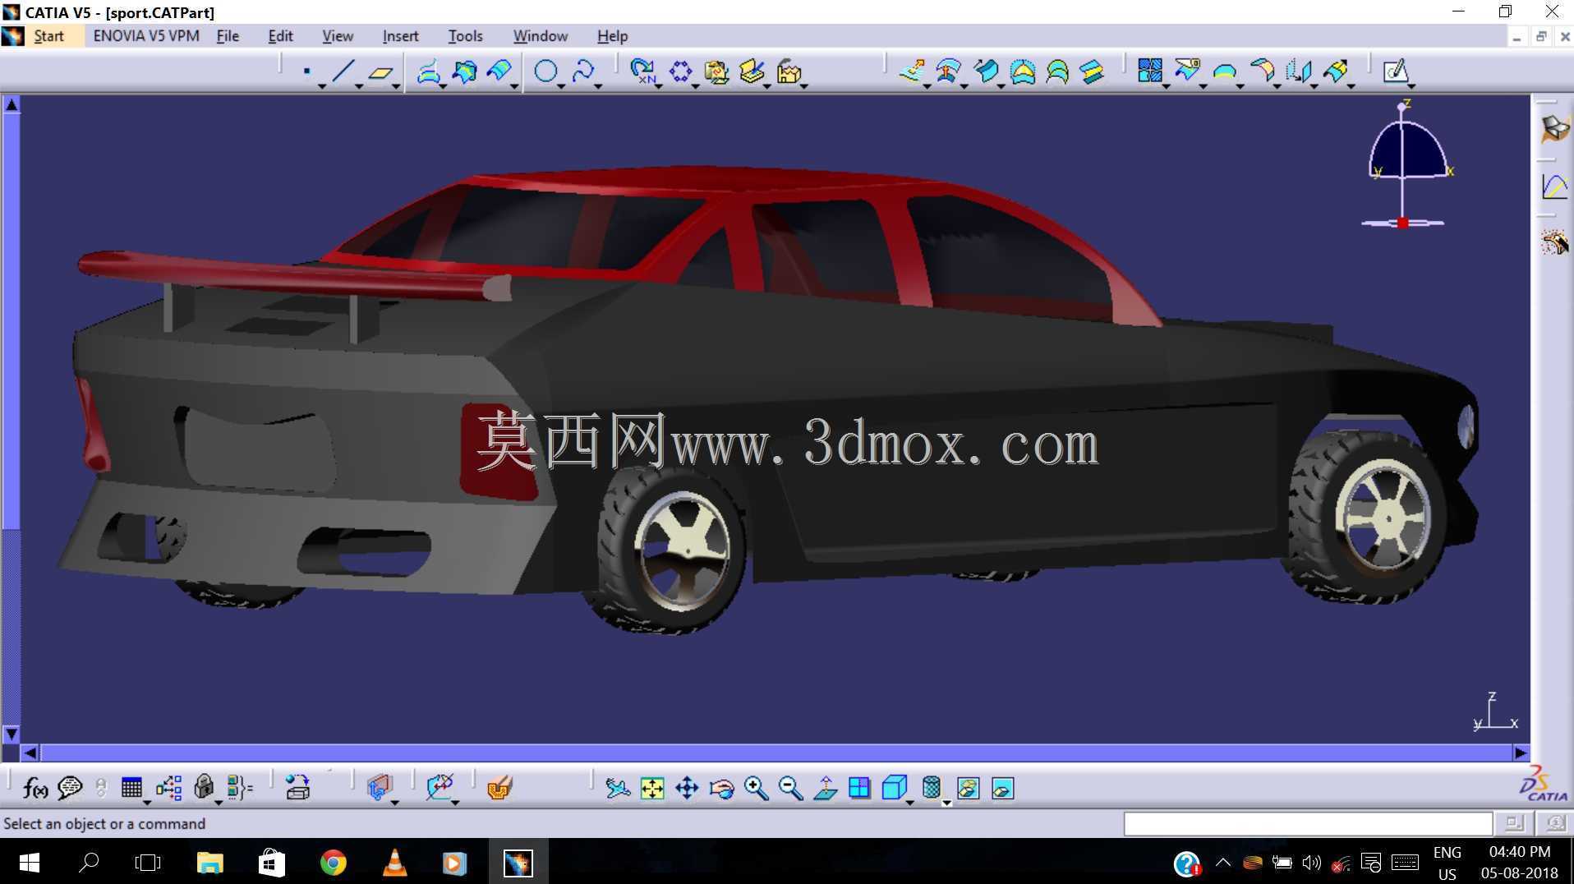This screenshot has height=884, width=1574.
Task: Open the Insert menu
Action: pos(400,36)
